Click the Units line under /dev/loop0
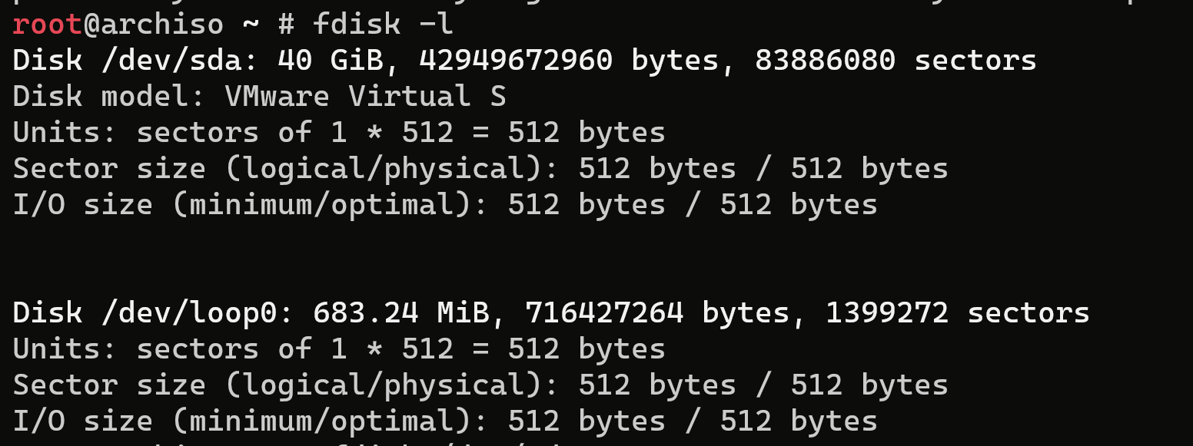 (x=338, y=349)
